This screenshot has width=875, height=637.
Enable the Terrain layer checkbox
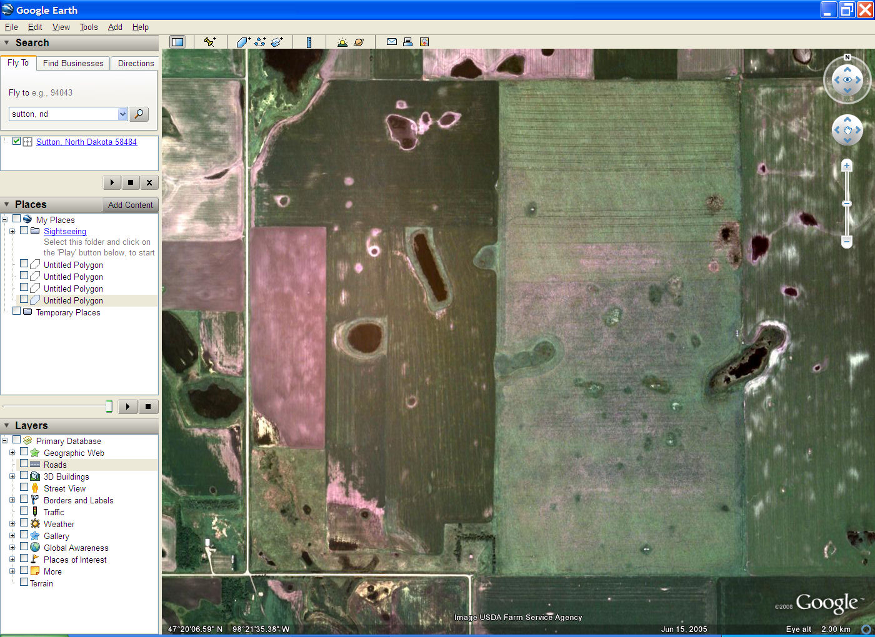point(24,583)
